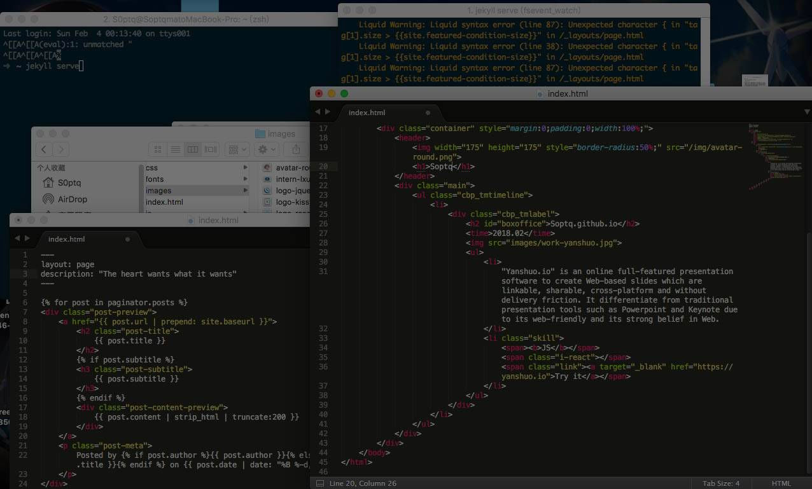The image size is (812, 489).
Task: Switch Finder to icon view
Action: coord(158,149)
